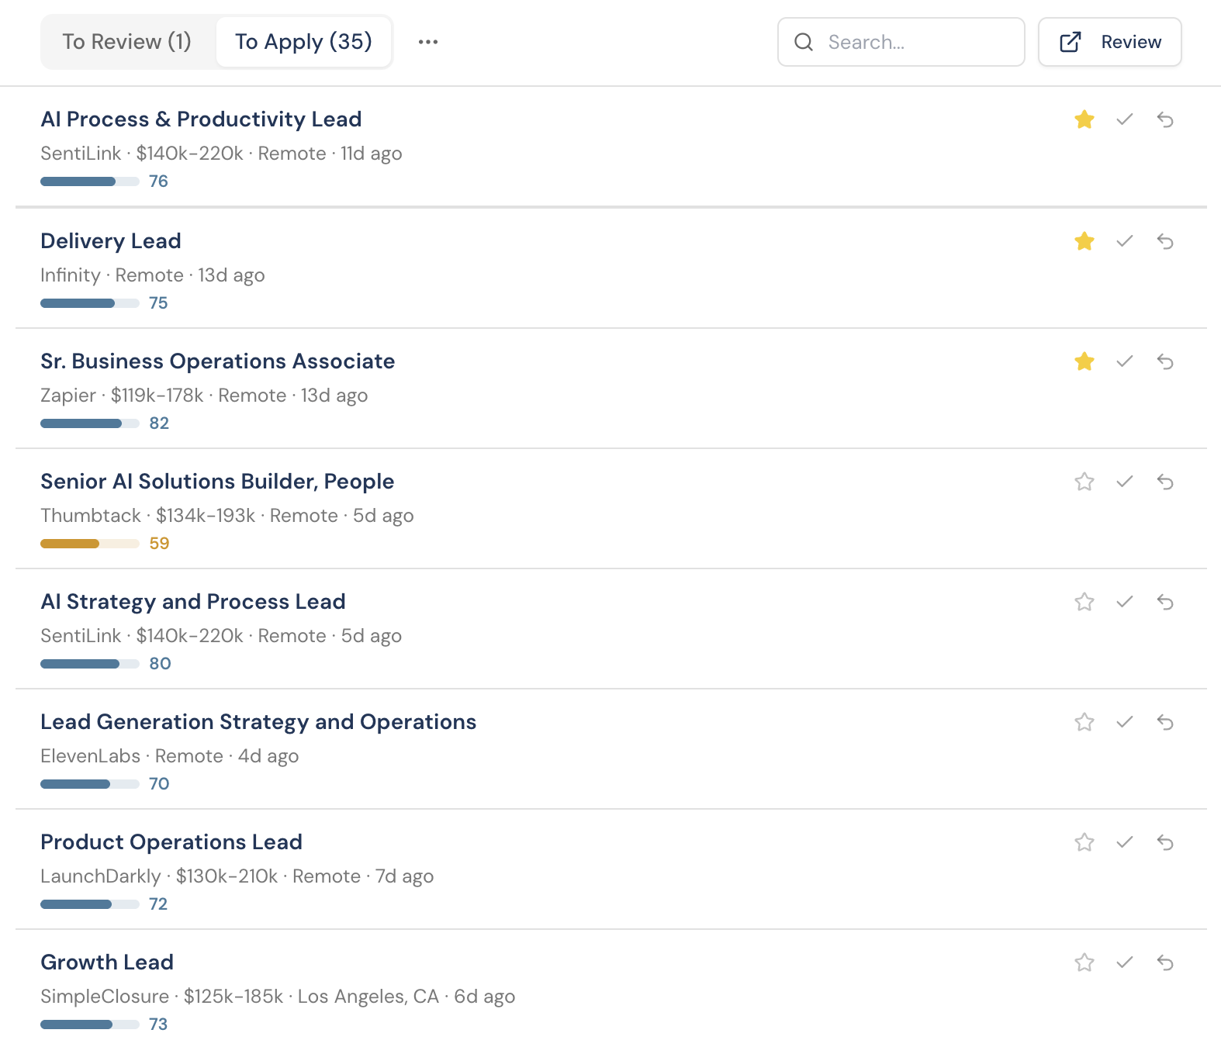Click return arrow for Delivery Lead
1221x1047 pixels.
(x=1165, y=241)
